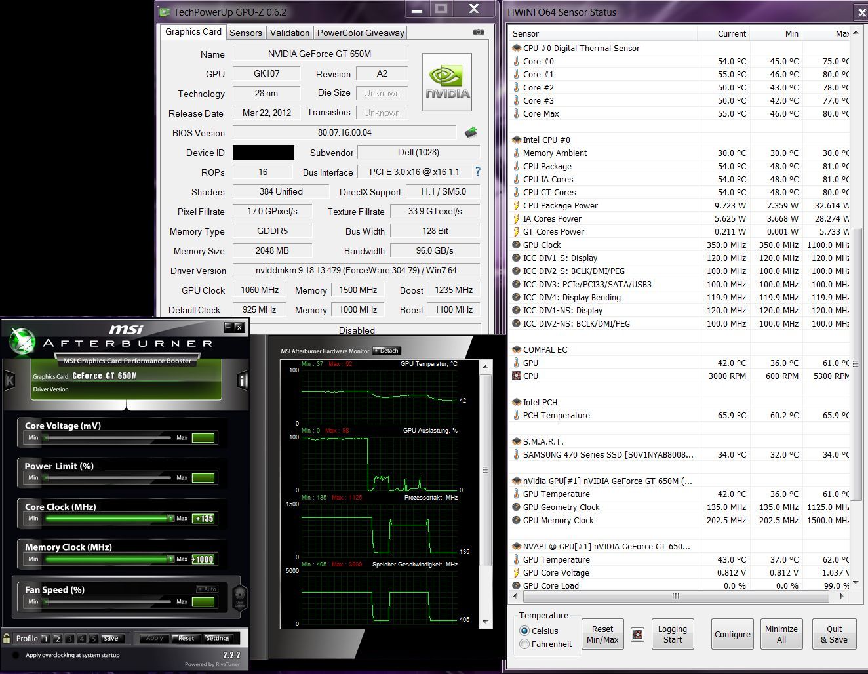The image size is (868, 674).
Task: Select Afterburner profile 1
Action: click(45, 639)
